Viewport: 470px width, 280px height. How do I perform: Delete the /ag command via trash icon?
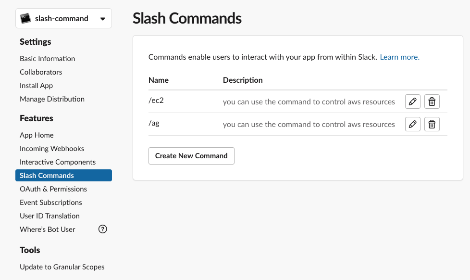click(x=432, y=124)
